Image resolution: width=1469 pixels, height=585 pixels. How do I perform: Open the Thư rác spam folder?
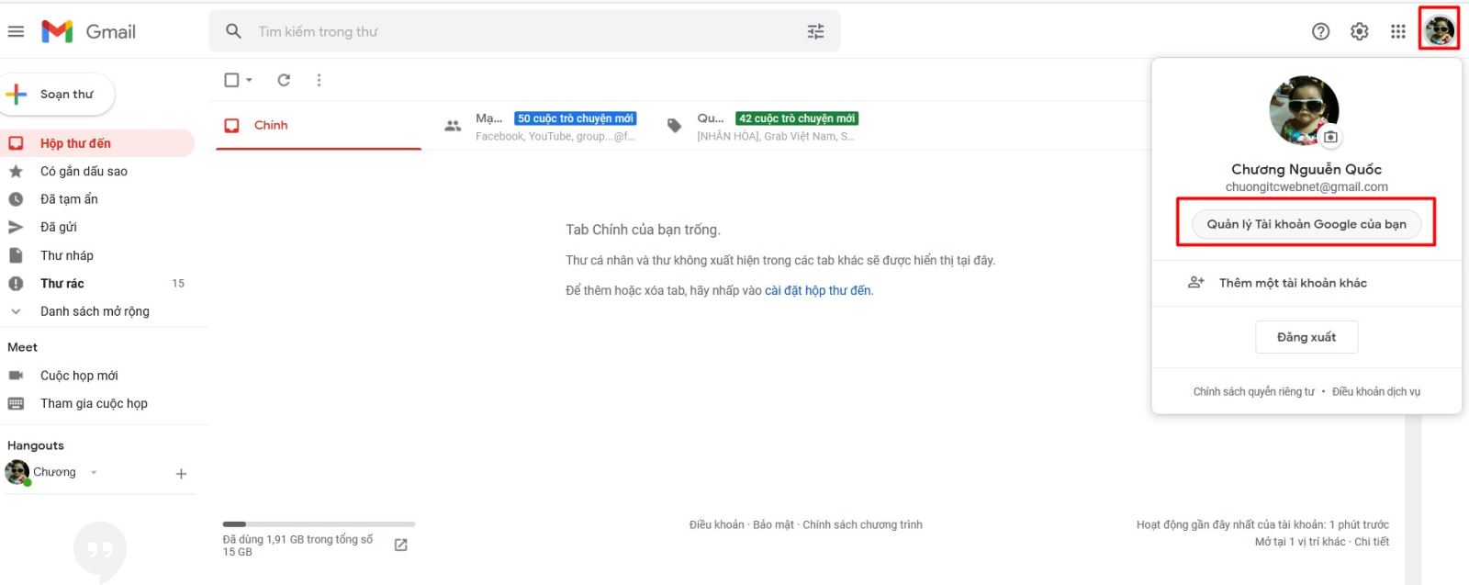click(62, 283)
